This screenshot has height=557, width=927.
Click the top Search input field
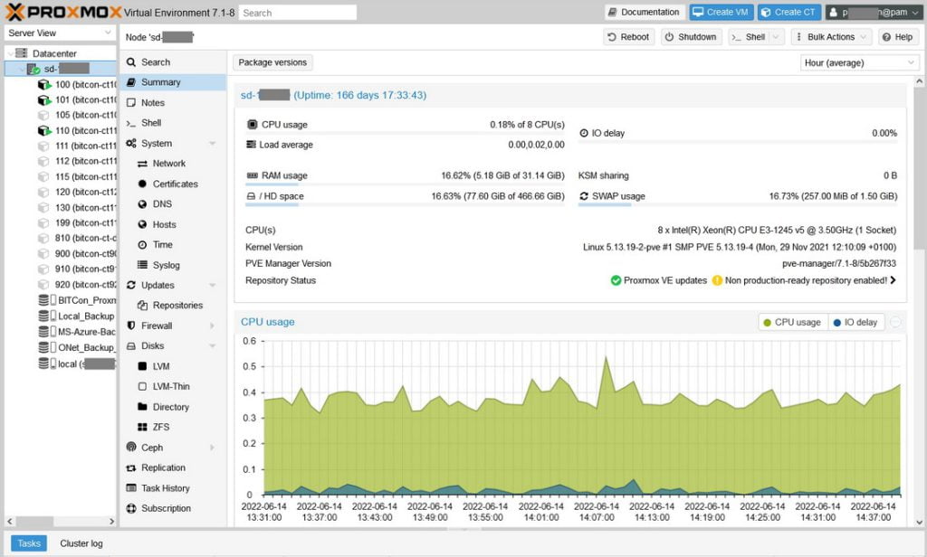pyautogui.click(x=298, y=13)
